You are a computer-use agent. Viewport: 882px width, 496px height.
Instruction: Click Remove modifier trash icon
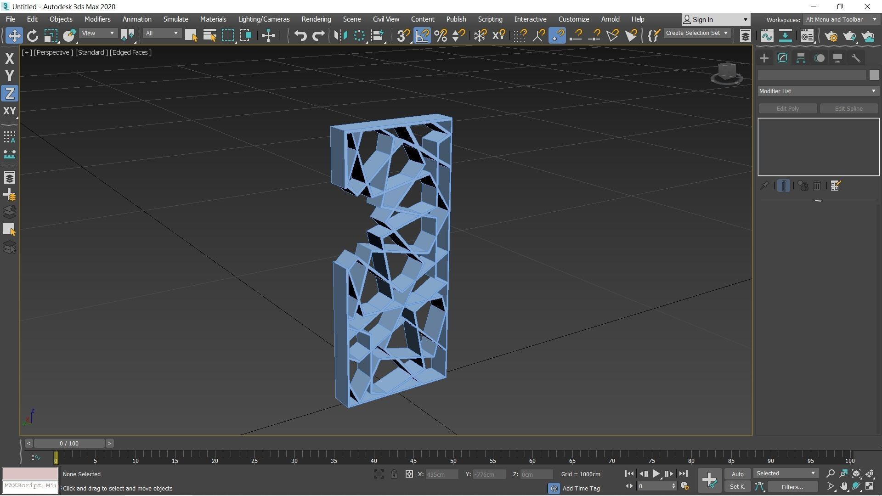(817, 186)
